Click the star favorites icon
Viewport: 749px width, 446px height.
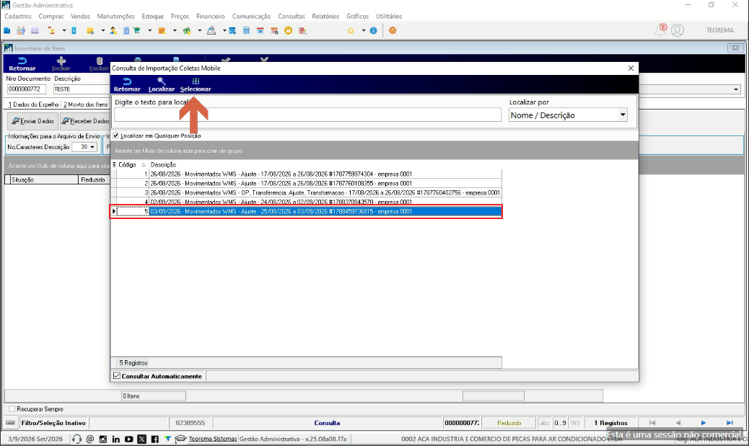pos(351,30)
